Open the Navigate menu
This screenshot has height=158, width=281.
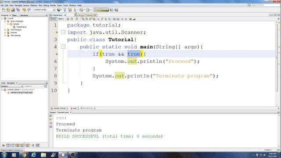[x=18, y=5]
